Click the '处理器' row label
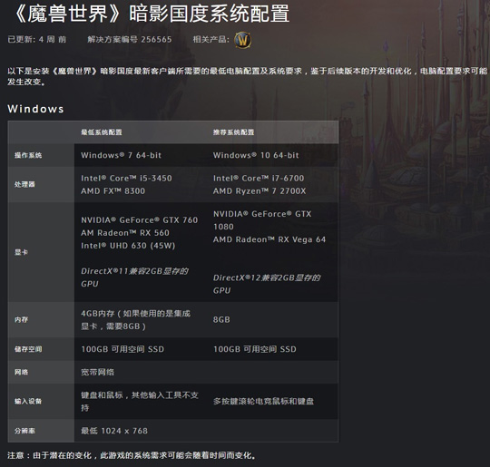The width and height of the screenshot is (490, 467). click(x=24, y=184)
